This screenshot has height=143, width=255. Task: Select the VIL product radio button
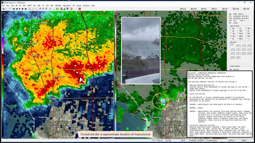click(x=238, y=28)
